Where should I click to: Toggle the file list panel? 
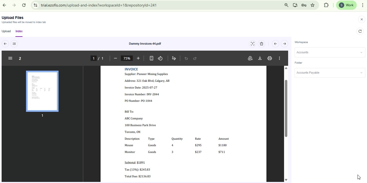[x=14, y=44]
